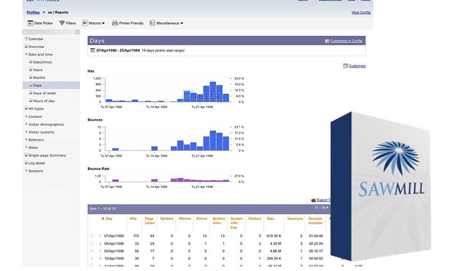The width and height of the screenshot is (468, 271).
Task: Click the ascending sort arrow beside Day
Action: tap(103, 218)
